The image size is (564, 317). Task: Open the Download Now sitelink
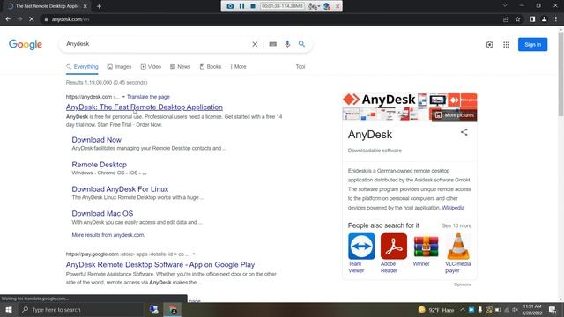pyautogui.click(x=96, y=140)
